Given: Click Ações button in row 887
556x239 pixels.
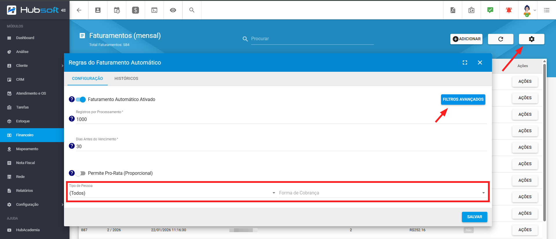Looking at the screenshot, I should click(x=525, y=230).
